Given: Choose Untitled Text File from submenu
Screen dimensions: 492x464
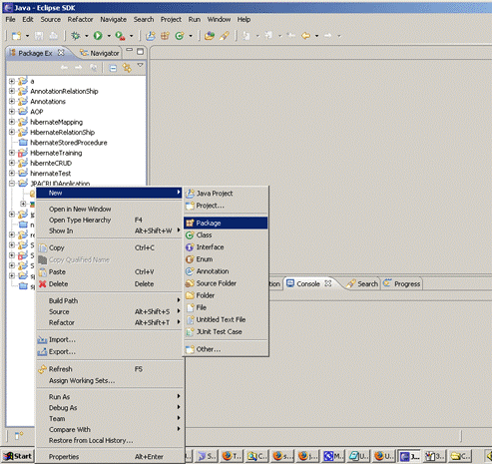Looking at the screenshot, I should [226, 319].
